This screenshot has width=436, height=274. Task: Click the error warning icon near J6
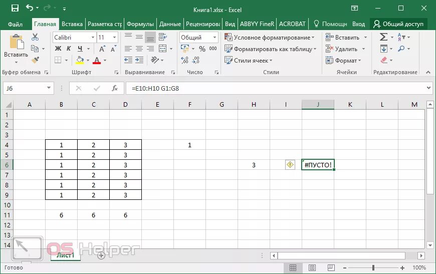(290, 165)
